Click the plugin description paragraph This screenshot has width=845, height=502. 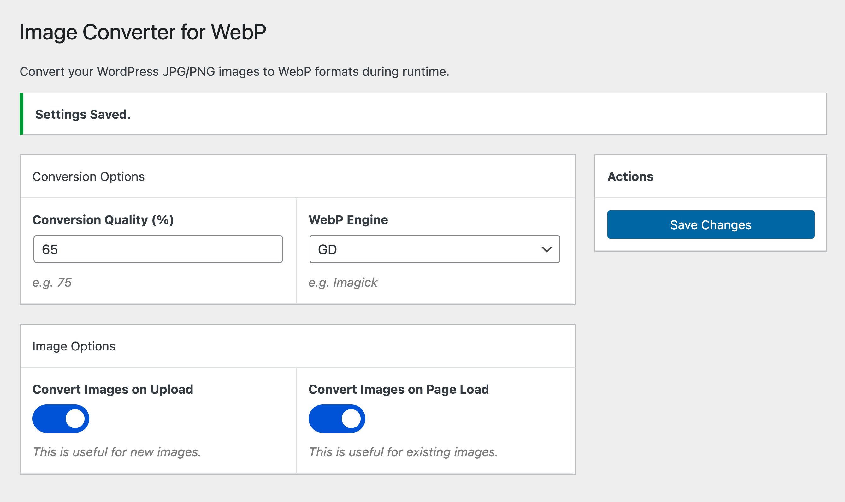[234, 72]
